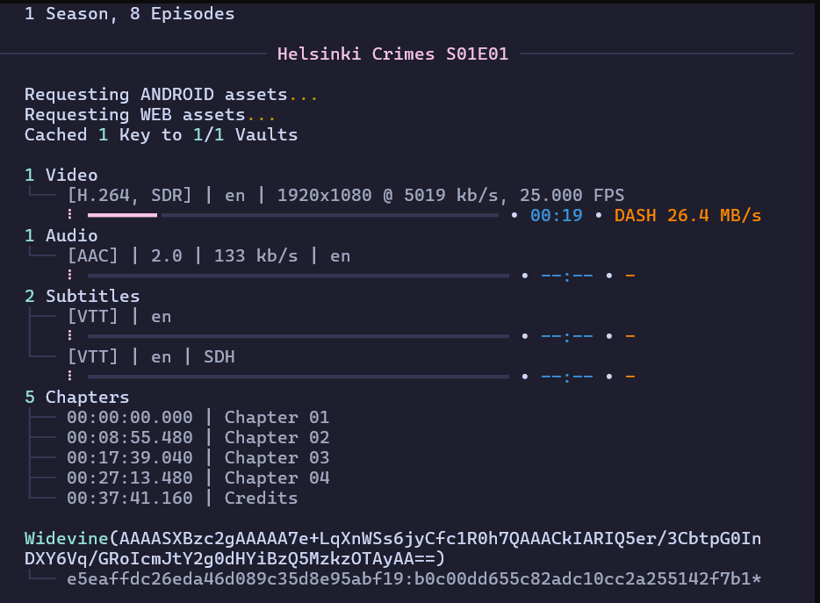Click the spinner beside the audio progress bar

[69, 276]
